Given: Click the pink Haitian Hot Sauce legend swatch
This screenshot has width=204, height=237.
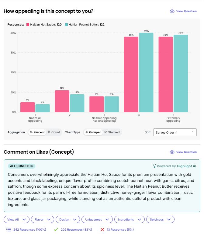Looking at the screenshot, I should 28,25.
